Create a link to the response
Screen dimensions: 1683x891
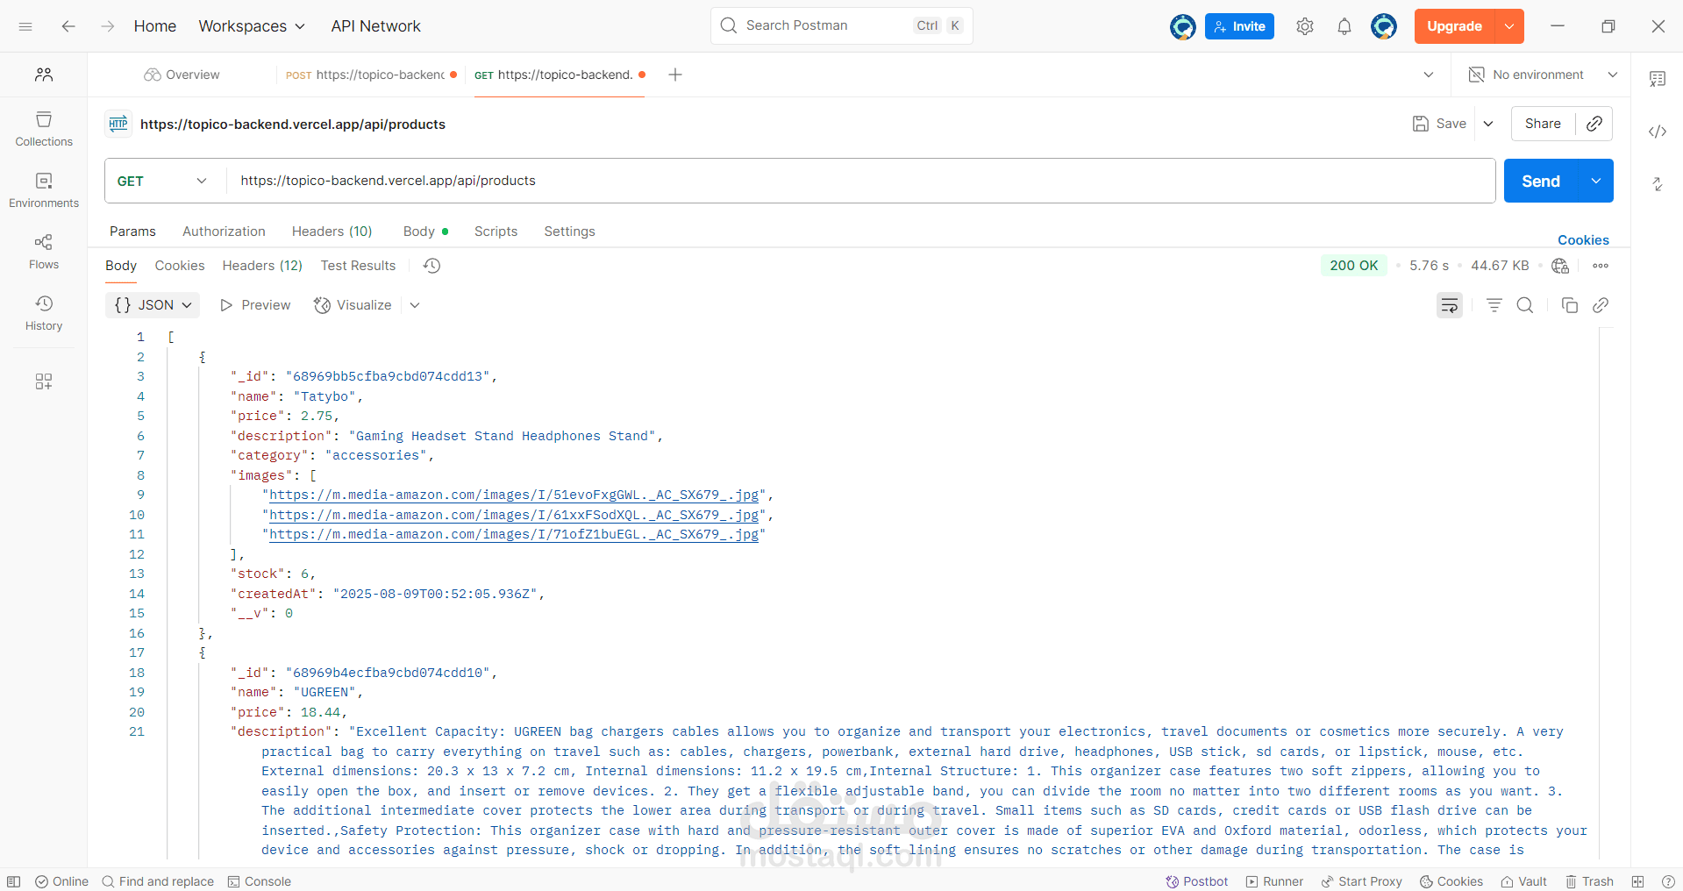1601,305
